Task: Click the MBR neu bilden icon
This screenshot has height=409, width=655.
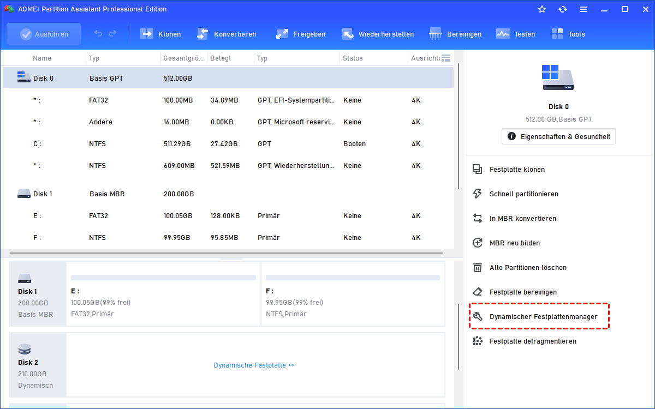Action: [478, 243]
